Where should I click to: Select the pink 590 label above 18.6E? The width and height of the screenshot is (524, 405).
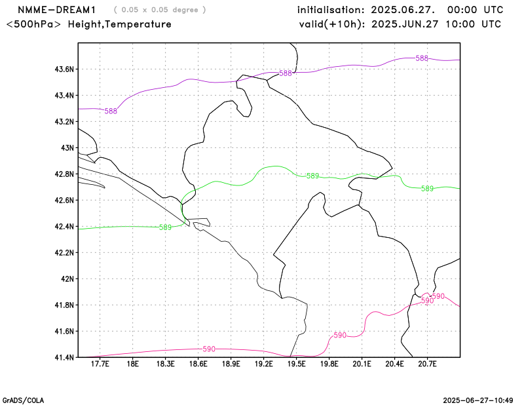tap(209, 349)
